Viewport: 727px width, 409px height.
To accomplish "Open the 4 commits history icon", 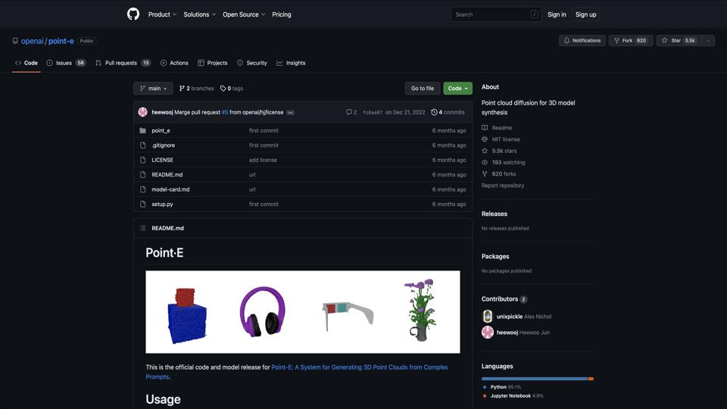I will (x=434, y=112).
